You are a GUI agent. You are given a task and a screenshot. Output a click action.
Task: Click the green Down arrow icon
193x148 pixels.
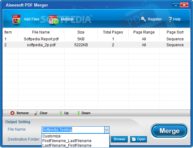point(79,113)
